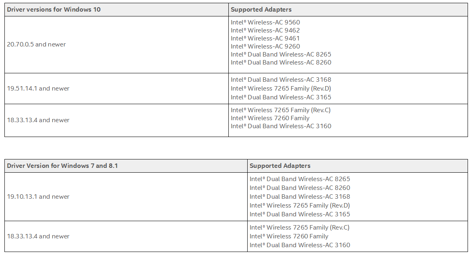This screenshot has height=258, width=476.
Task: Select the Intel Wireless-AC 9560 text
Action: click(x=265, y=22)
